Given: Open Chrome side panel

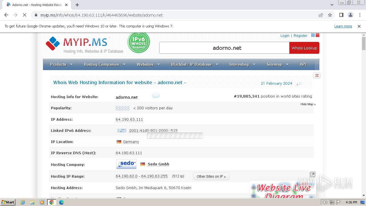Looking at the screenshot, I should pos(341,15).
